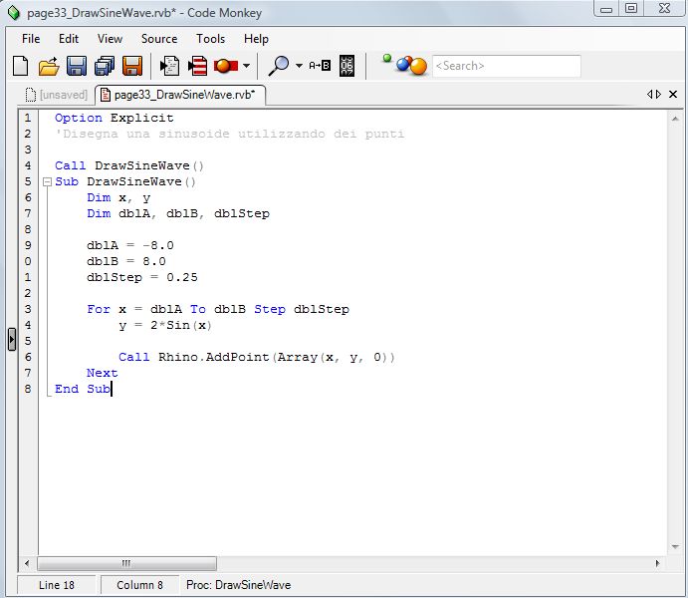Create a new script with blank page icon
The height and width of the screenshot is (598, 688).
coord(20,66)
